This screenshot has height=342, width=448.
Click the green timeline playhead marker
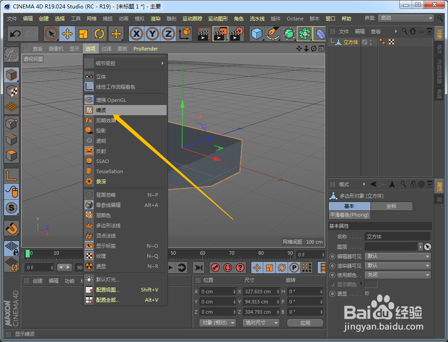pos(28,253)
